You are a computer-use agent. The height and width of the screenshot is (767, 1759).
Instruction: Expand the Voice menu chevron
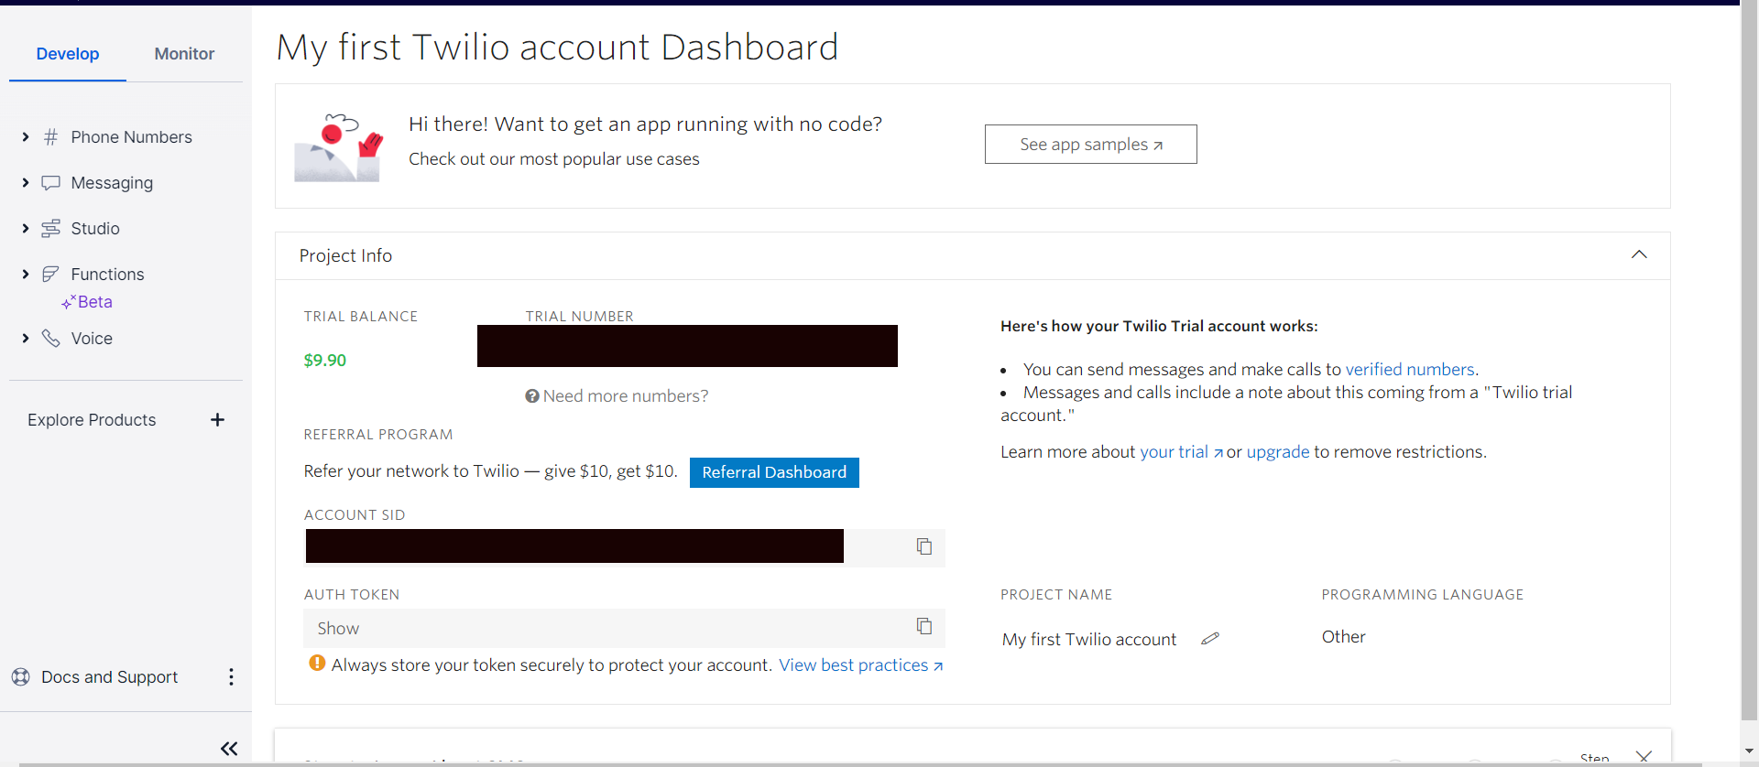pyautogui.click(x=26, y=339)
